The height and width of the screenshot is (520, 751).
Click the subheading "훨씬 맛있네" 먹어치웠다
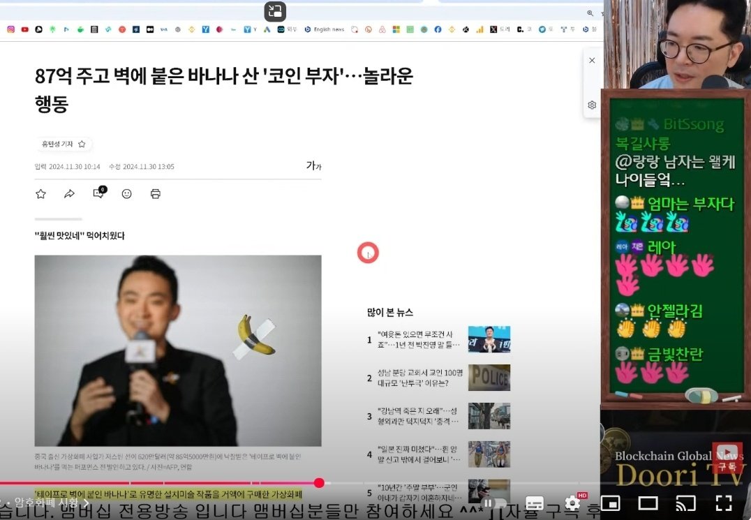80,236
